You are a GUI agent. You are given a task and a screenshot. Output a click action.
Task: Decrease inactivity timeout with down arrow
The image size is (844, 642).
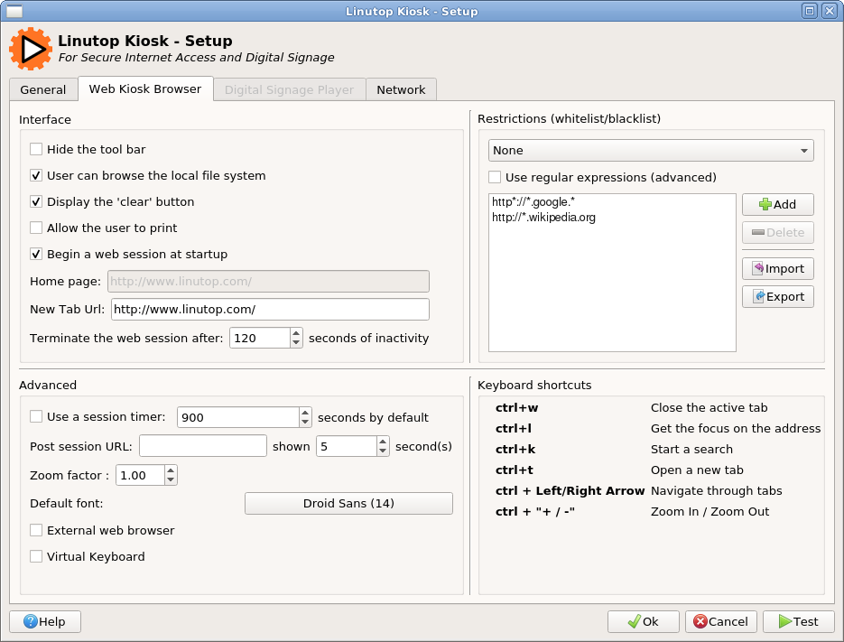[296, 342]
